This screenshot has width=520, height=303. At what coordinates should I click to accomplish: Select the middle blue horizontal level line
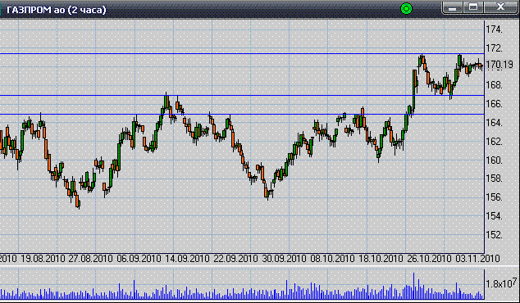pos(242,96)
